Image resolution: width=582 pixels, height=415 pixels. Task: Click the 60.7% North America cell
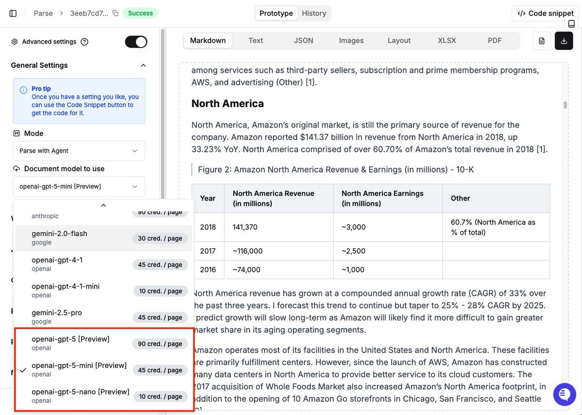coord(496,227)
